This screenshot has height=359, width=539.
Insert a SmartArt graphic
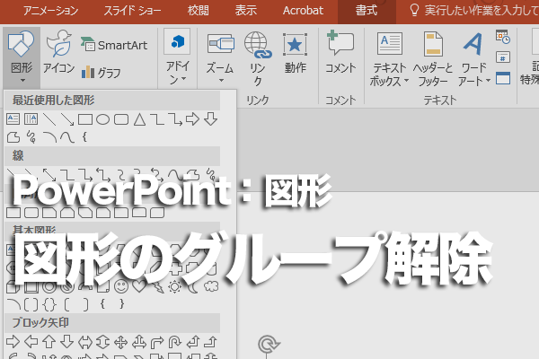114,45
